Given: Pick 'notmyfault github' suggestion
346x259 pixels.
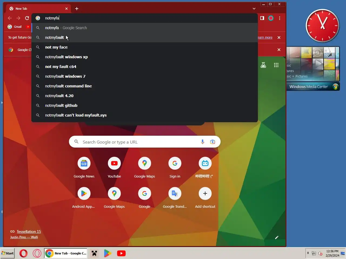Looking at the screenshot, I should [x=145, y=105].
